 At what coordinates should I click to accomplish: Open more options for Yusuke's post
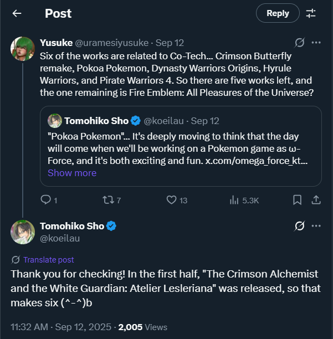click(316, 43)
